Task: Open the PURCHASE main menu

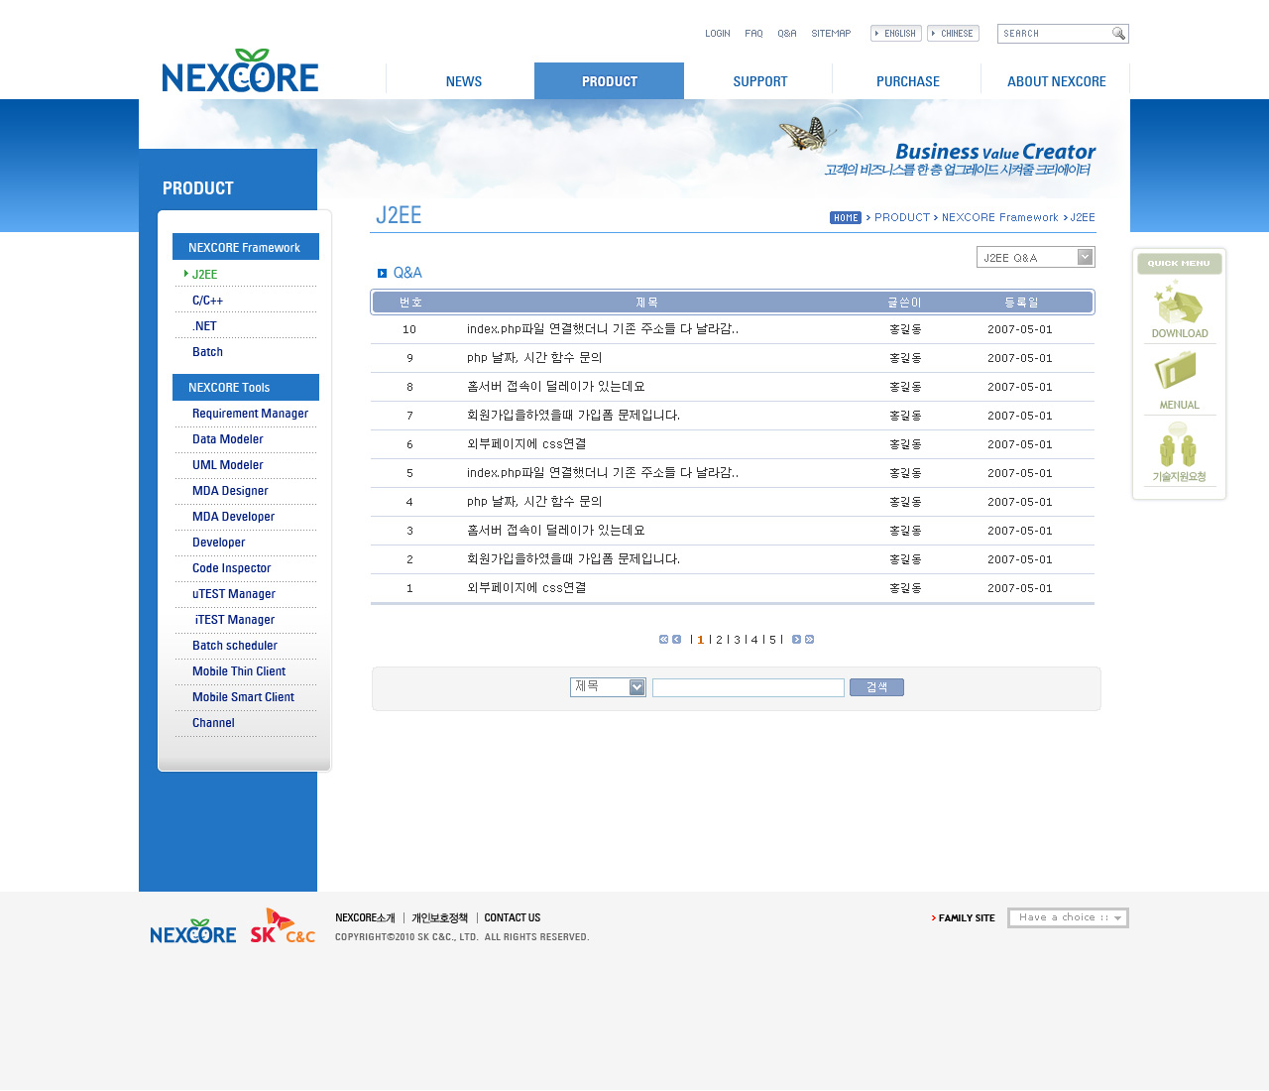Action: coord(907,81)
